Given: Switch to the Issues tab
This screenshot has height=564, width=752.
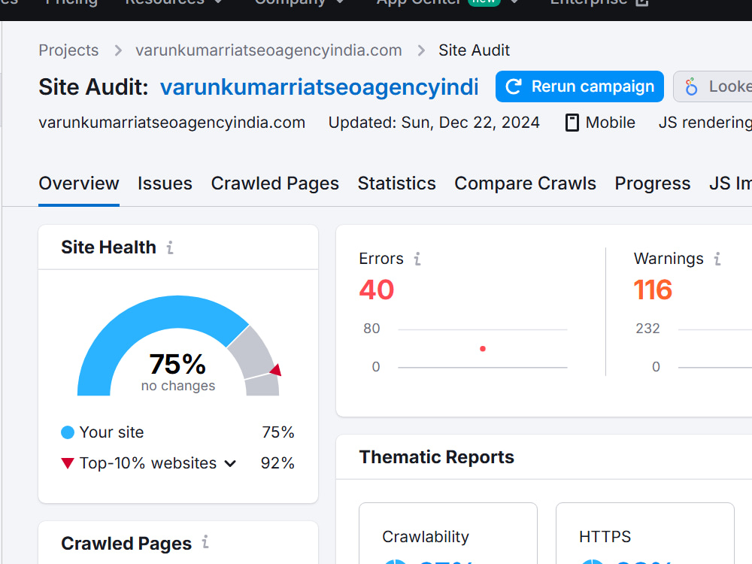Looking at the screenshot, I should pos(165,183).
